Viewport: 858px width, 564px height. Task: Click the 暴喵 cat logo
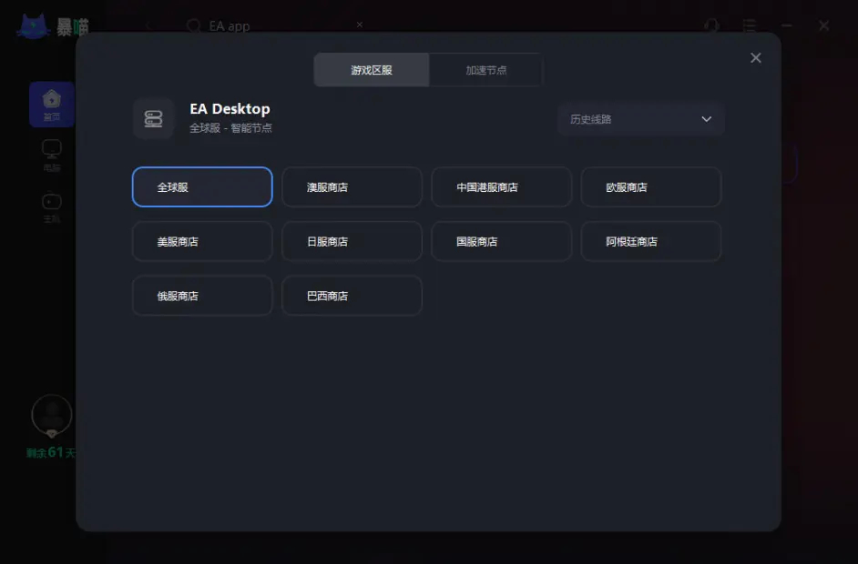coord(34,25)
